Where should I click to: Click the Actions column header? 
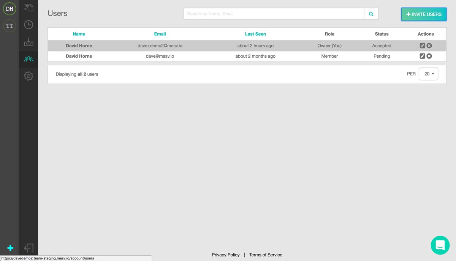426,34
